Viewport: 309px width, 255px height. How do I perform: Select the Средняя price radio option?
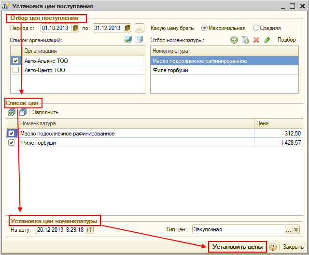(x=256, y=28)
